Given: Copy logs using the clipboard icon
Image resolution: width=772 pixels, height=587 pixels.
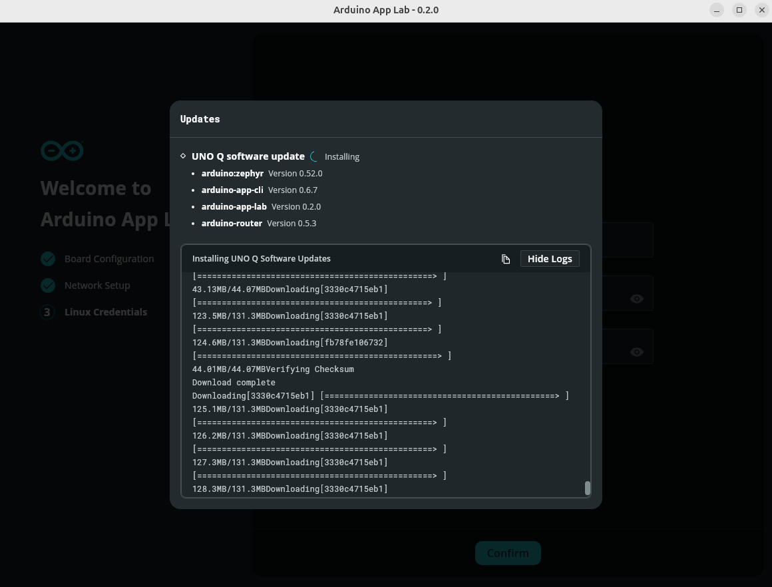Looking at the screenshot, I should pyautogui.click(x=506, y=259).
